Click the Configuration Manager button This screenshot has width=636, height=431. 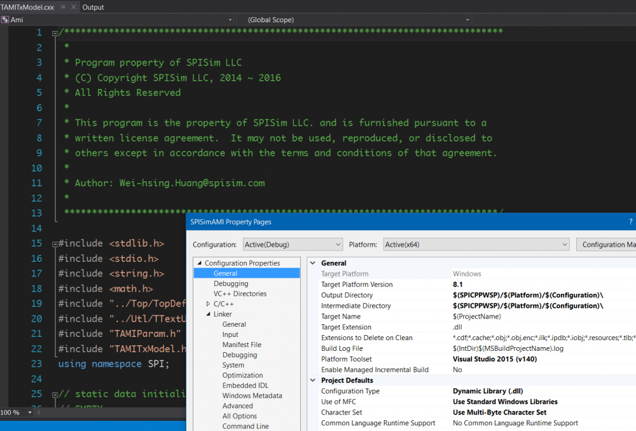607,245
